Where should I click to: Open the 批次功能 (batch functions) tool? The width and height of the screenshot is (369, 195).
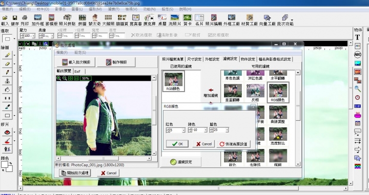click(285, 17)
